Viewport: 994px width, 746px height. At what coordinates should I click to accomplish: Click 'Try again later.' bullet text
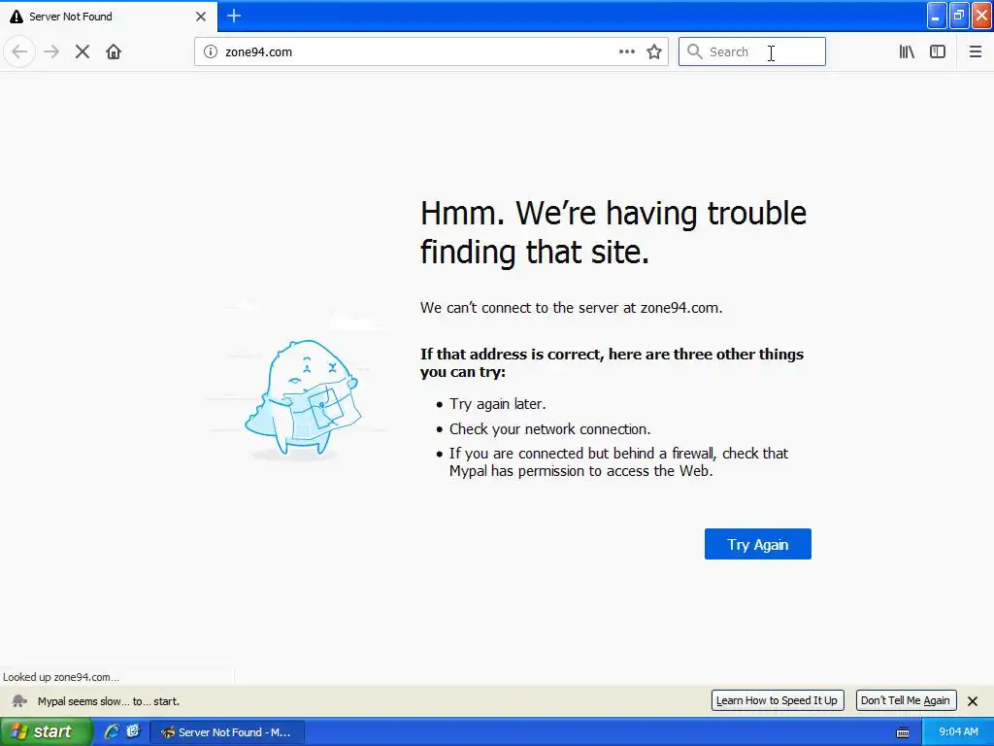point(498,404)
